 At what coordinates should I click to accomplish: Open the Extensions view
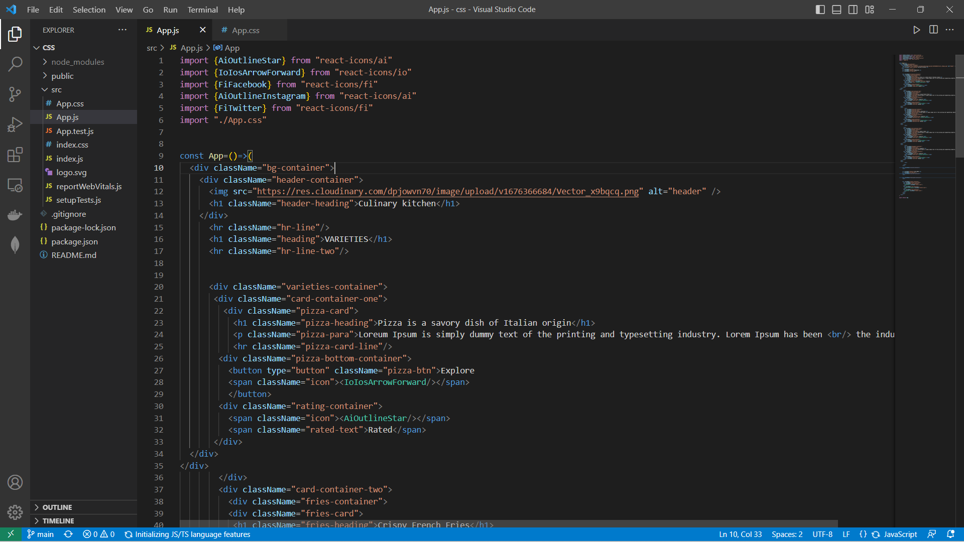15,155
